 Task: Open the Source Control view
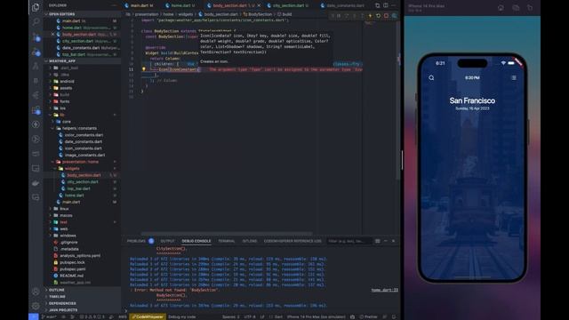click(36, 37)
